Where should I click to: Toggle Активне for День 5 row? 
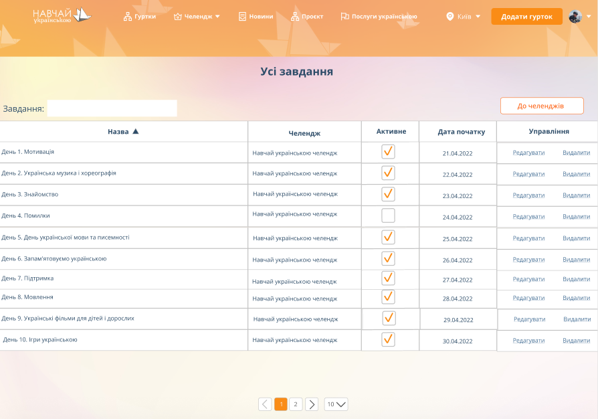(x=388, y=237)
